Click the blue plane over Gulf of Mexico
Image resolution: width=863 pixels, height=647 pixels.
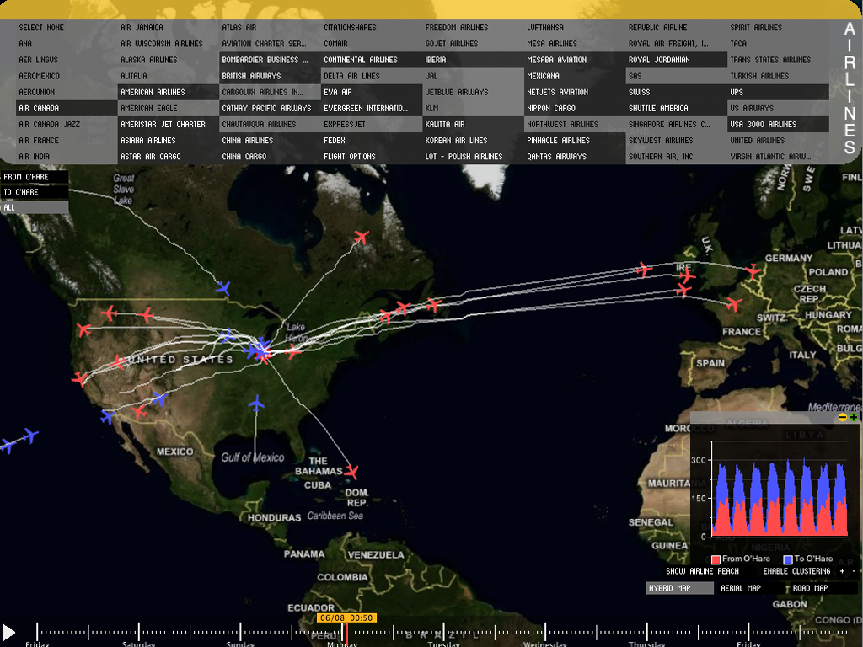(x=257, y=404)
